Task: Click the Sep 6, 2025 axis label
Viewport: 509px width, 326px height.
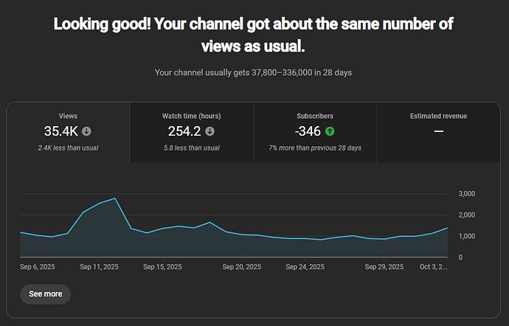Action: (x=38, y=267)
